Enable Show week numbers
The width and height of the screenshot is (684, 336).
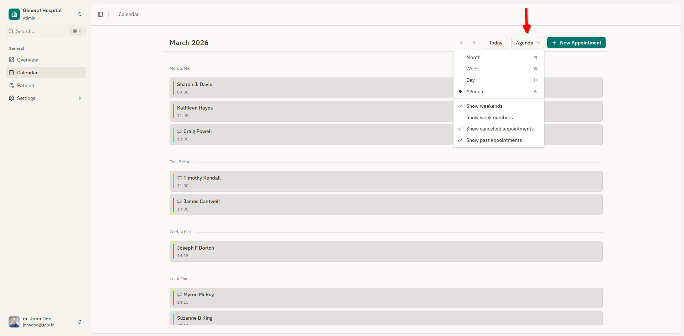coord(489,117)
